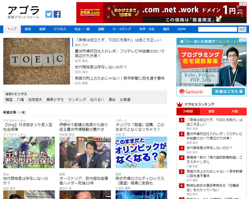Open rank 2 article 豊洲市場初日仕入れレポ

(214, 136)
